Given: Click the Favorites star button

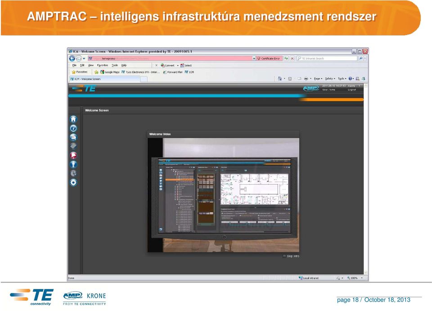Looking at the screenshot, I should click(80, 72).
